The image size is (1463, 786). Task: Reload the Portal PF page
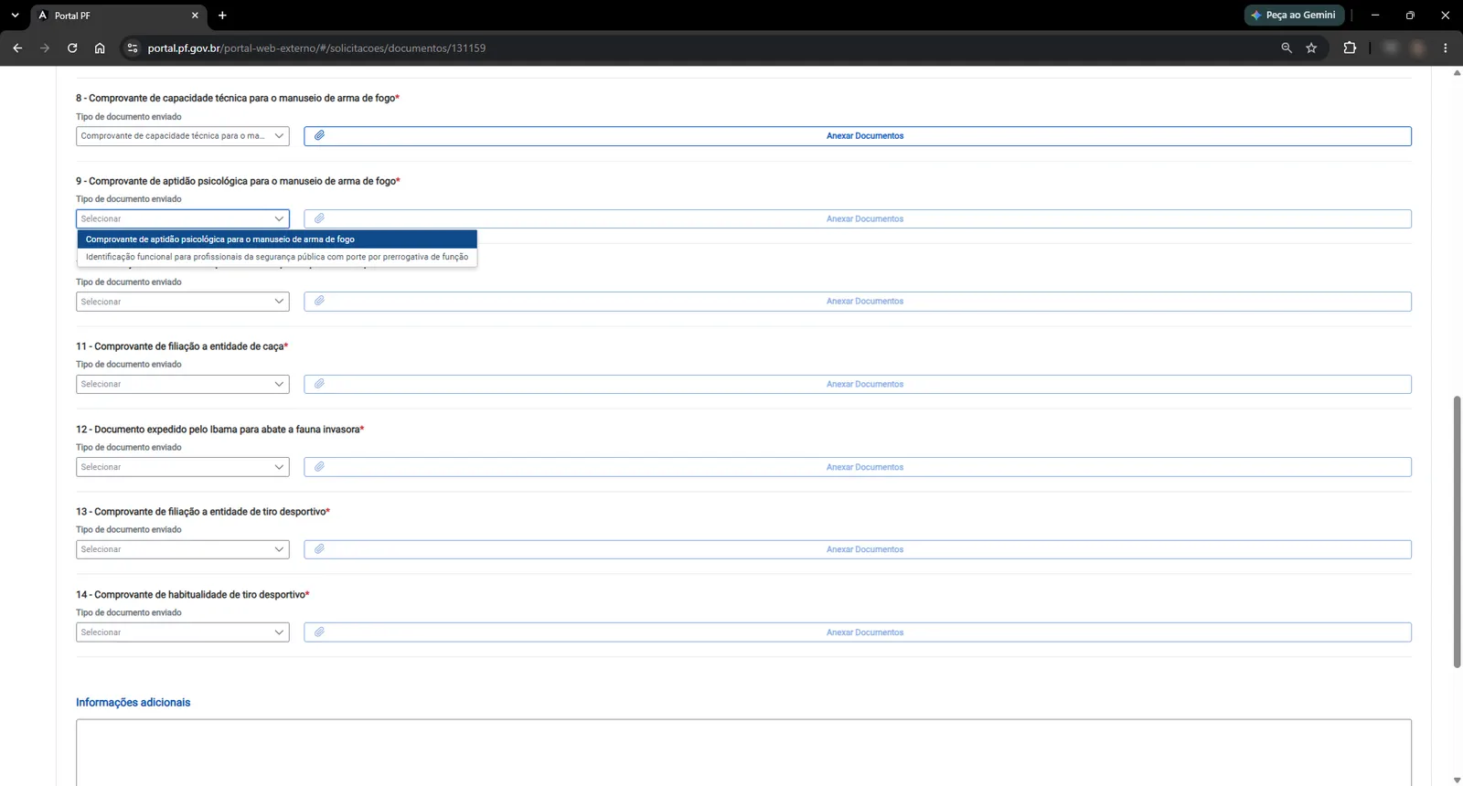pos(72,48)
